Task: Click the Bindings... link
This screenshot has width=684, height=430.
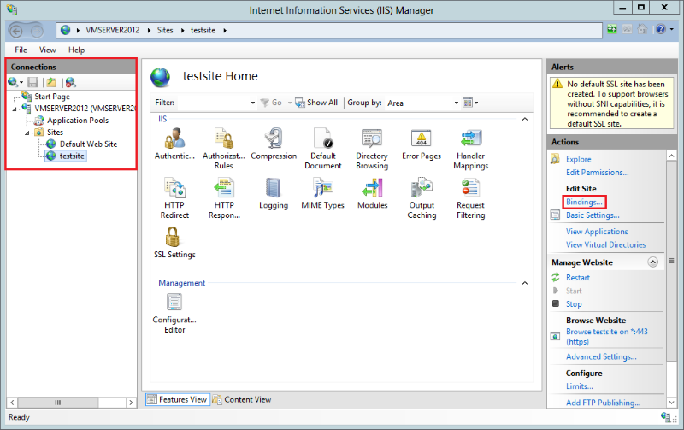Action: tap(584, 202)
